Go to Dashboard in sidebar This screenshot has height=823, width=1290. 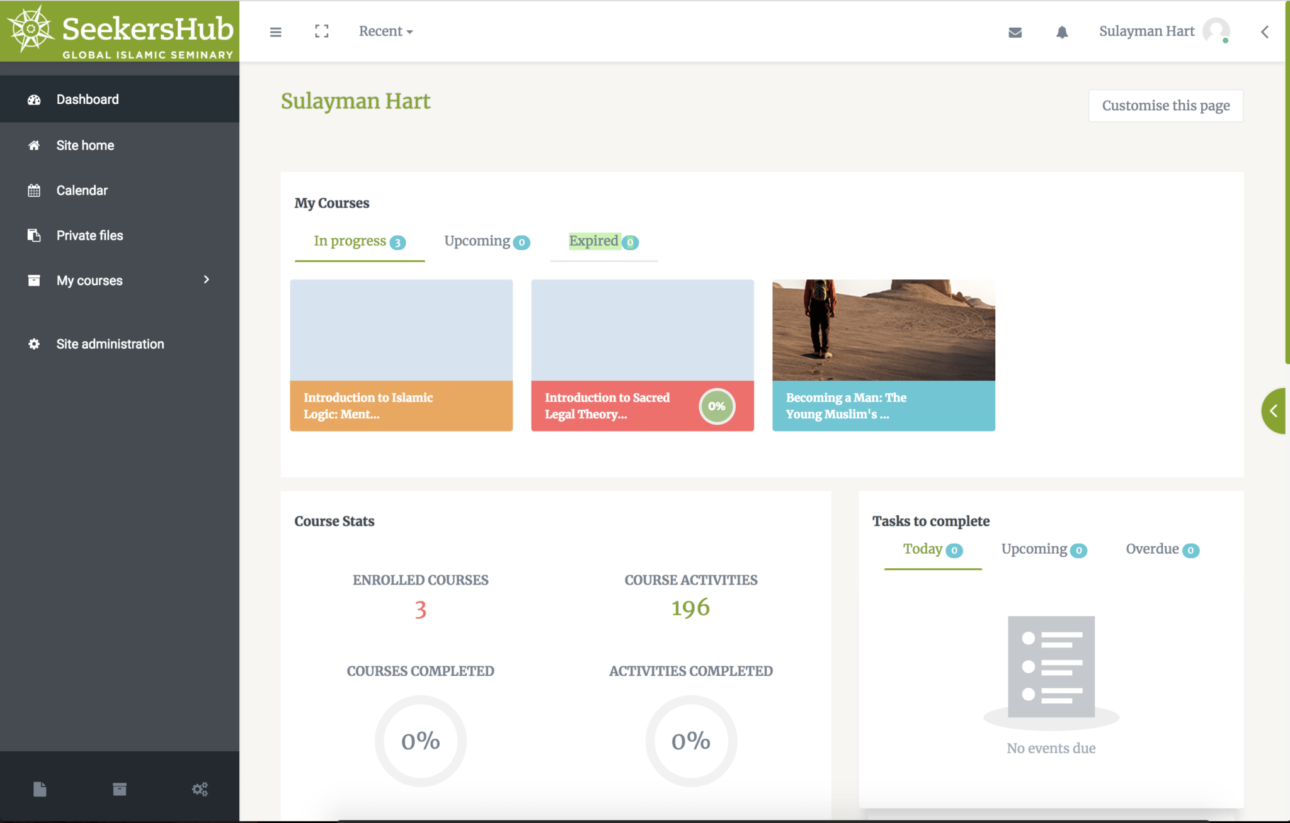[x=120, y=99]
